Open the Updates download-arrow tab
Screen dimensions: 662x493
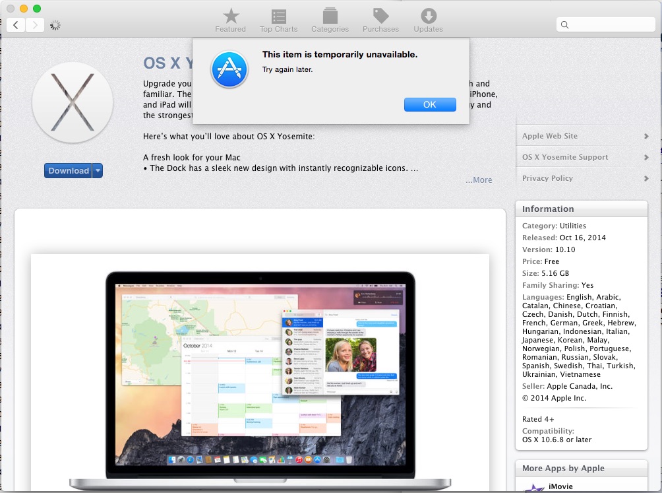tap(428, 20)
